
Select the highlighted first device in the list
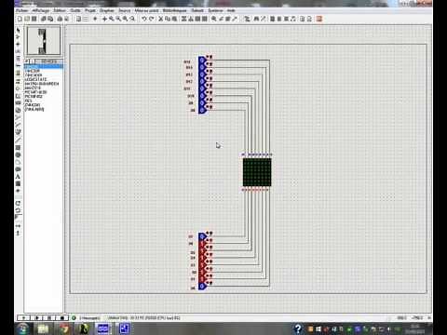pyautogui.click(x=44, y=66)
